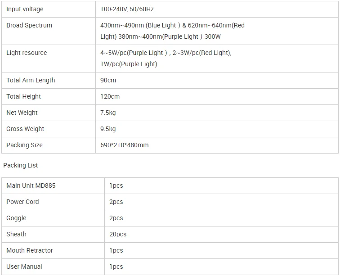Click the Input voltage label cell

coord(25,9)
